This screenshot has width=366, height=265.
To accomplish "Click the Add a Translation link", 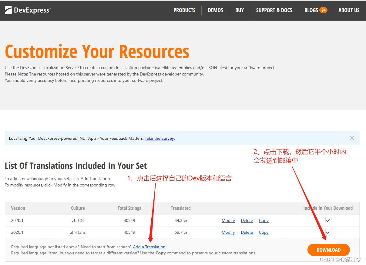I will pyautogui.click(x=149, y=247).
